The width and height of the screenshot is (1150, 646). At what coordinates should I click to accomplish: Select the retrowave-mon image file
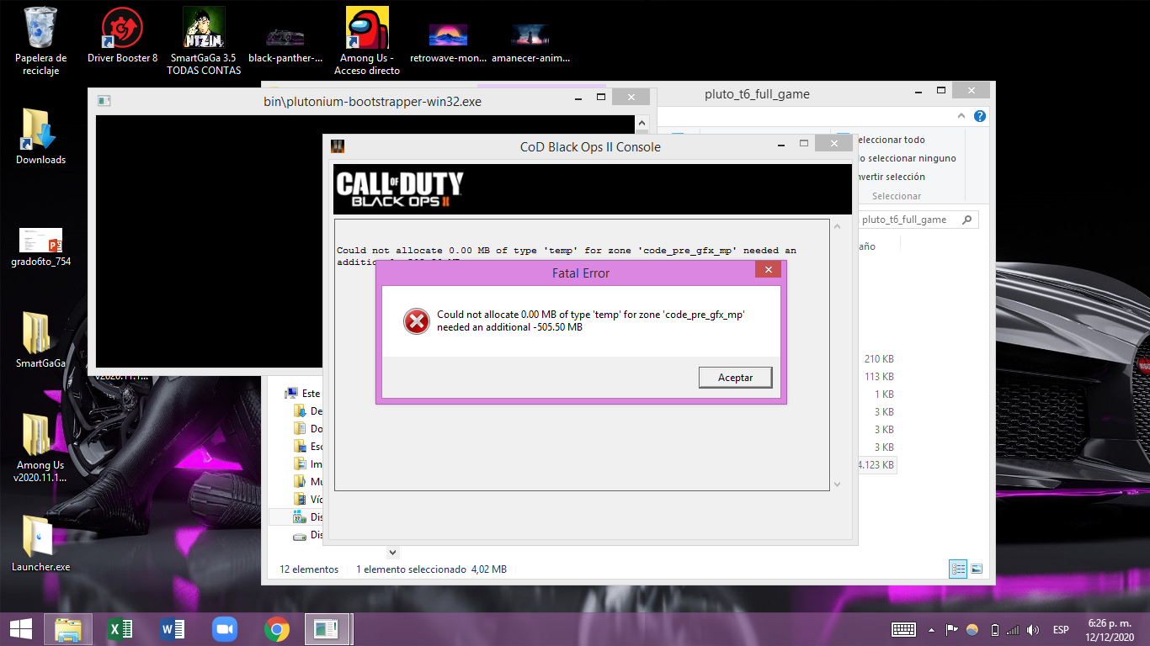448,40
